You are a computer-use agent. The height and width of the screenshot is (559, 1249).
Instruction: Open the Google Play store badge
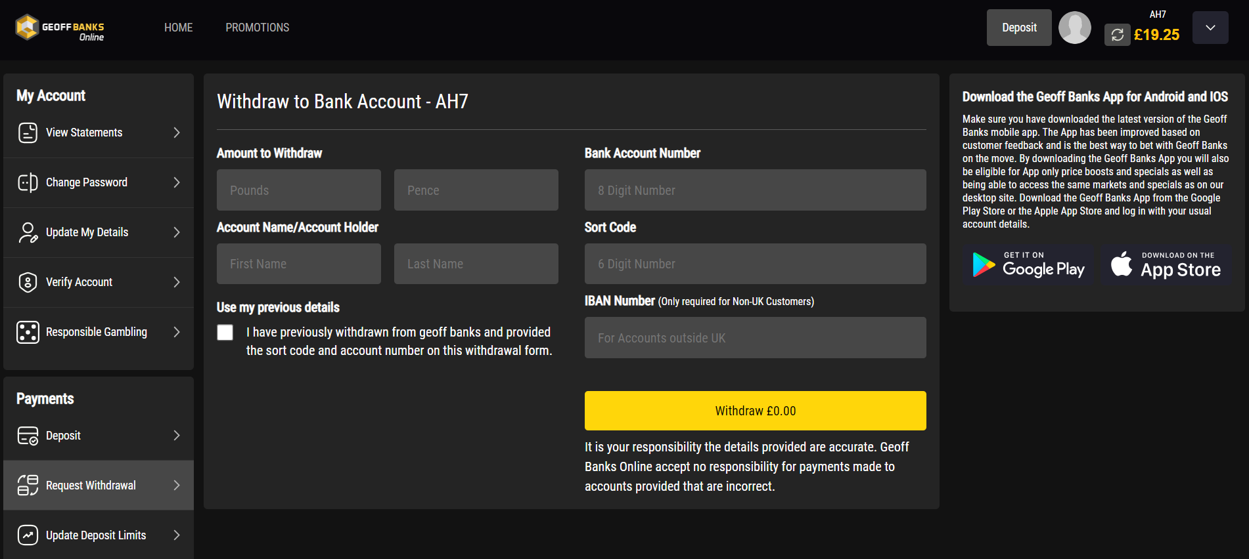1029,265
